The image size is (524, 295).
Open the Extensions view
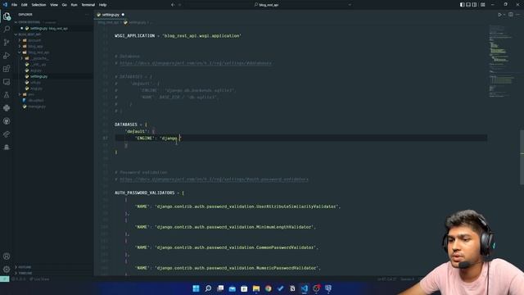point(7,69)
